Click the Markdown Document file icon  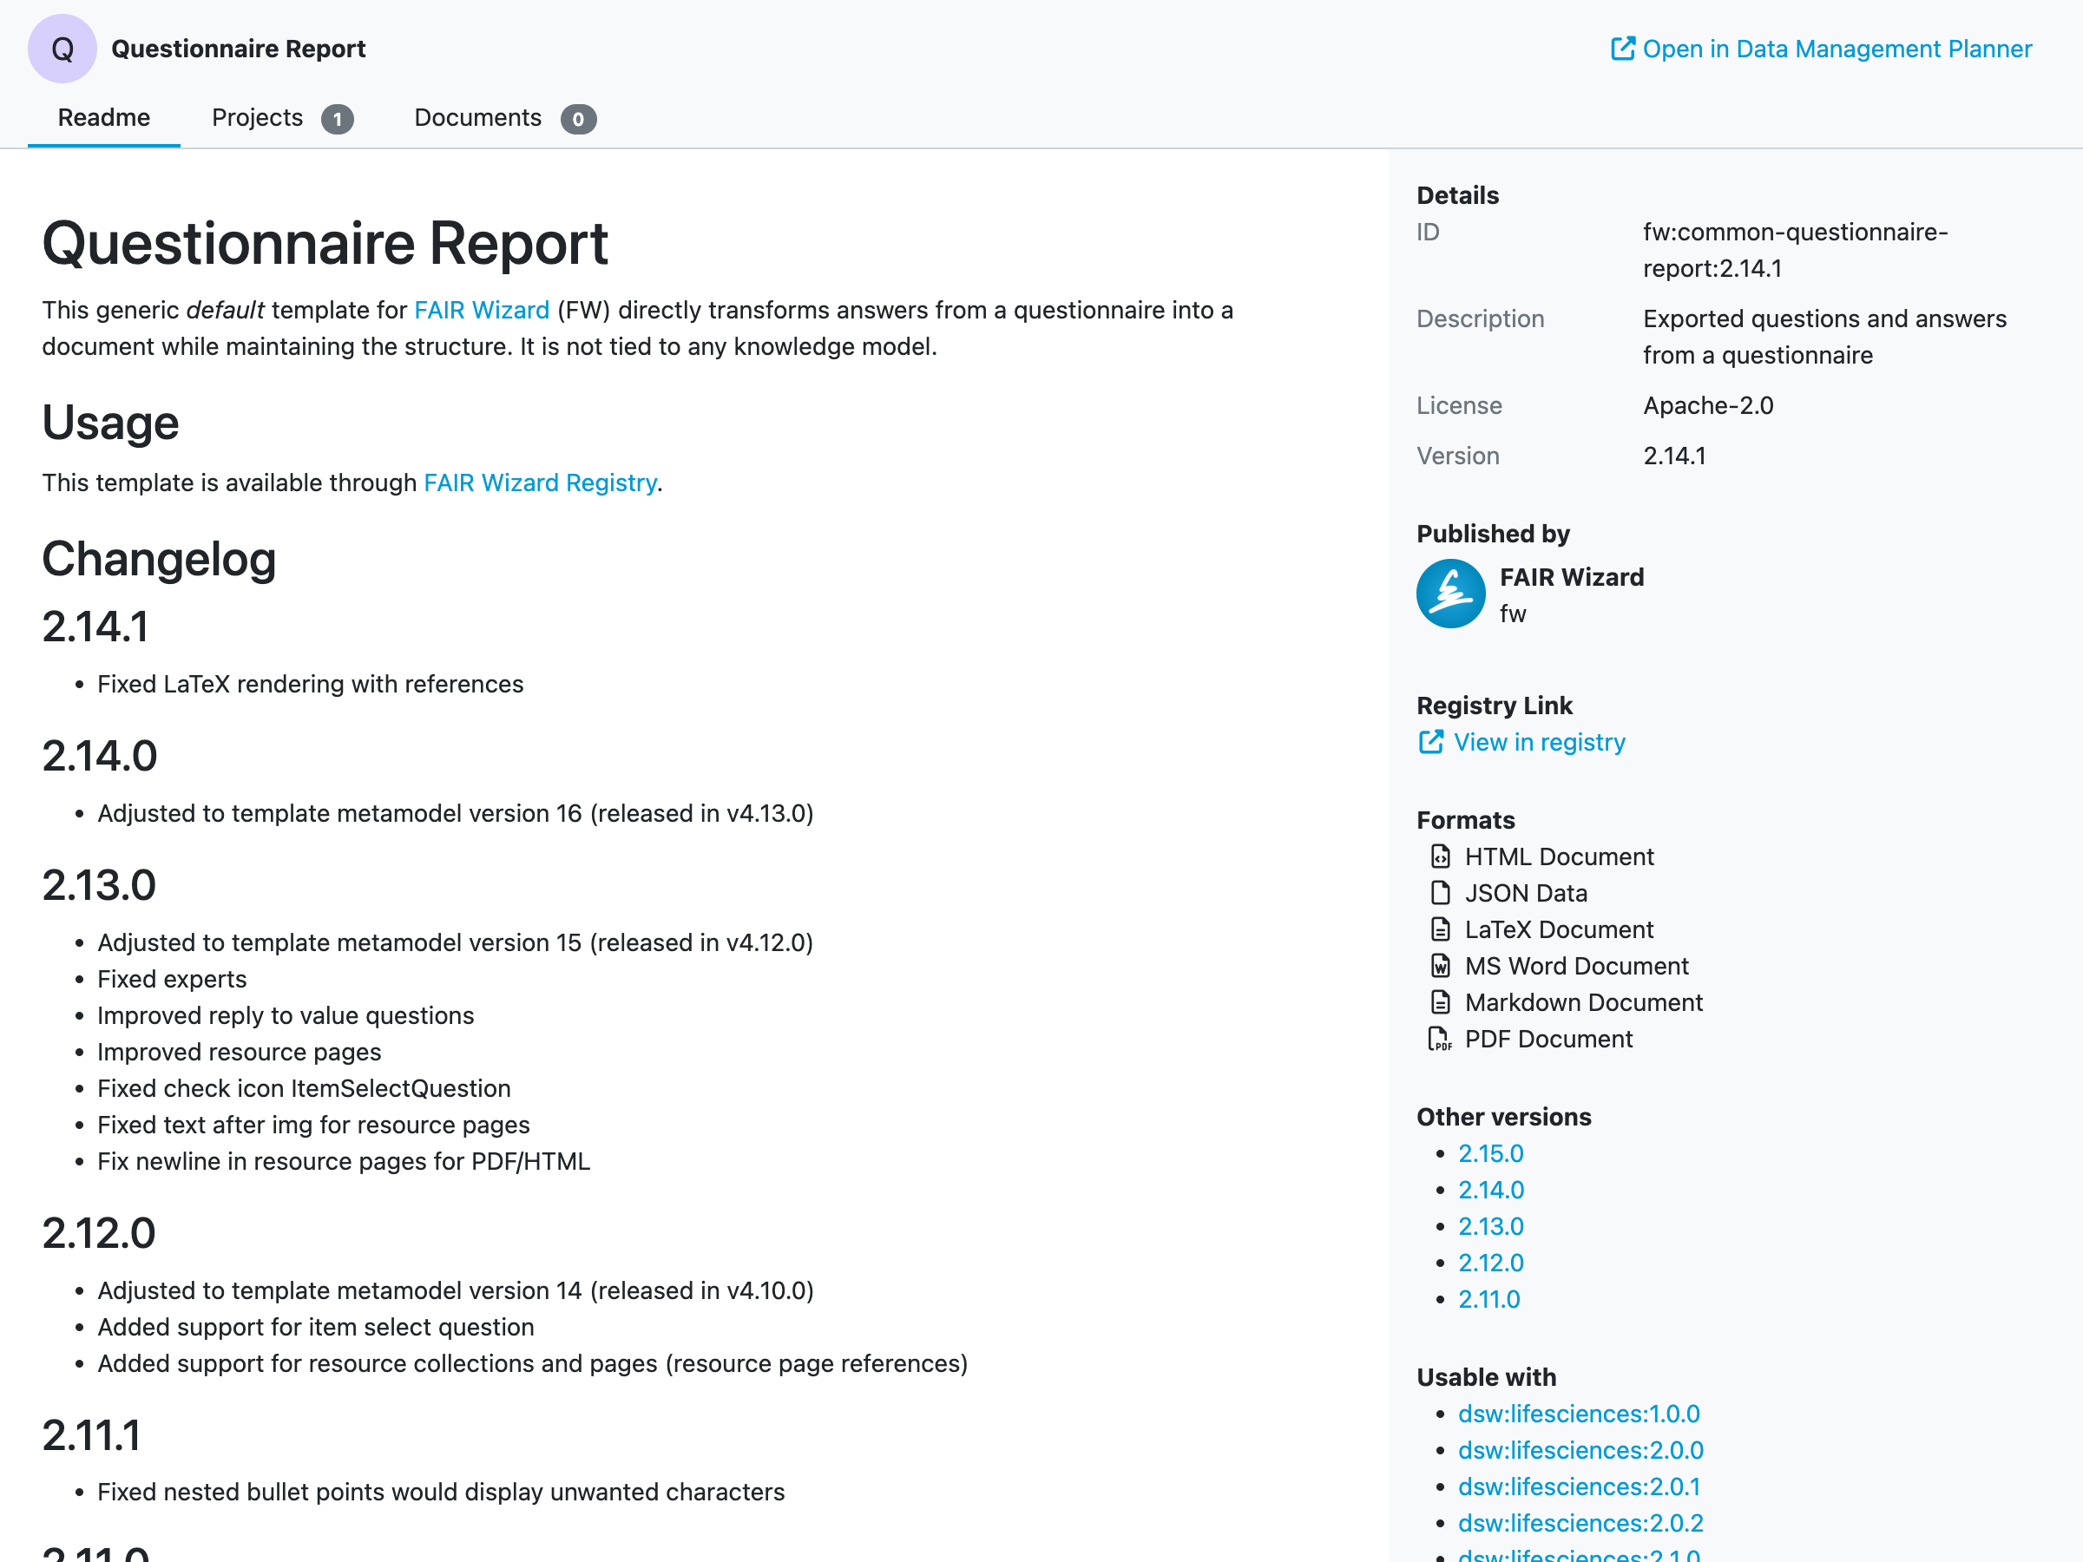pos(1440,1003)
